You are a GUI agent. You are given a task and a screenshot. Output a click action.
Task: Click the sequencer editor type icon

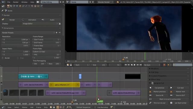(3, 107)
